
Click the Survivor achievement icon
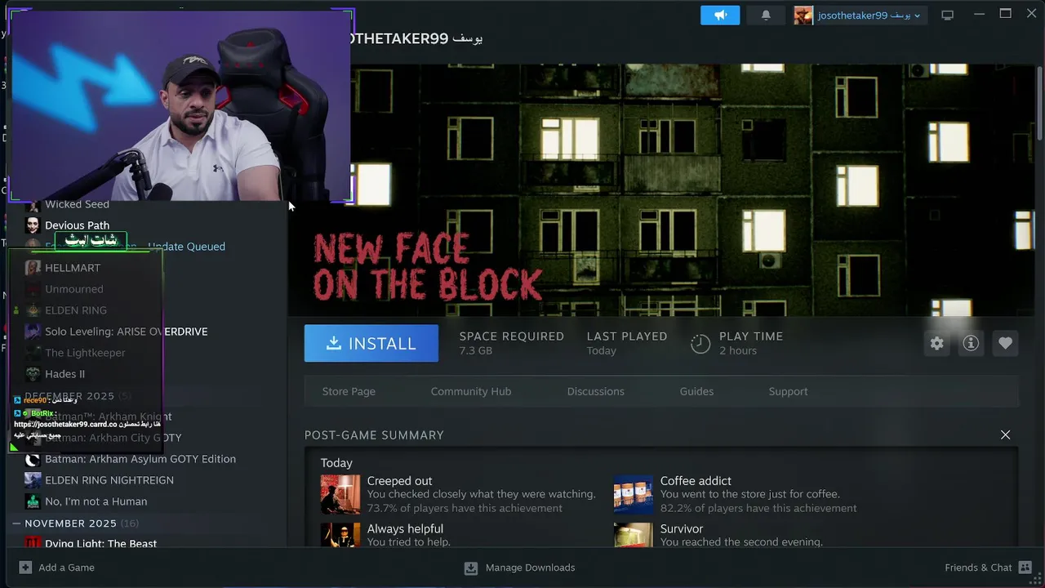click(634, 535)
